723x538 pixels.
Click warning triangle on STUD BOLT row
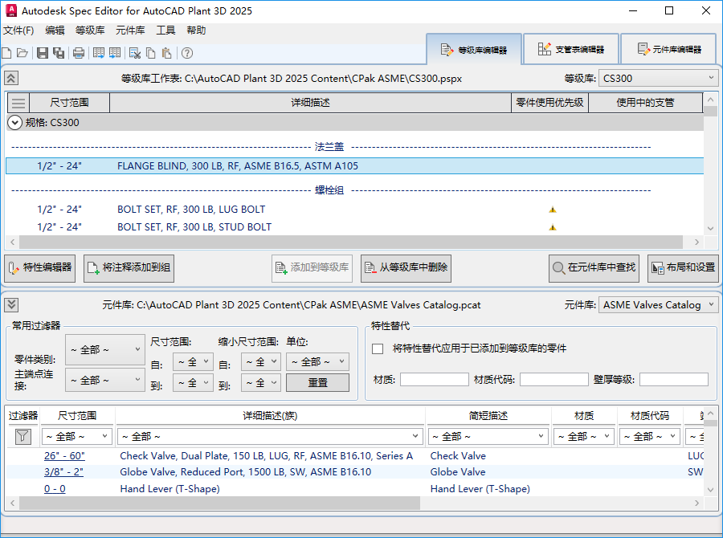coord(553,227)
